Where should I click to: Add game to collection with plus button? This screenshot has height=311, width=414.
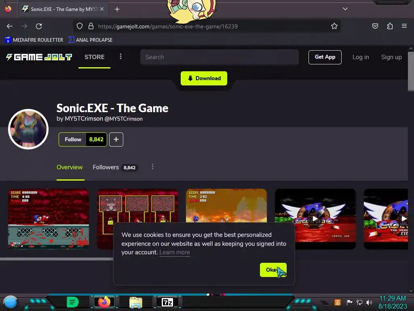coord(116,139)
